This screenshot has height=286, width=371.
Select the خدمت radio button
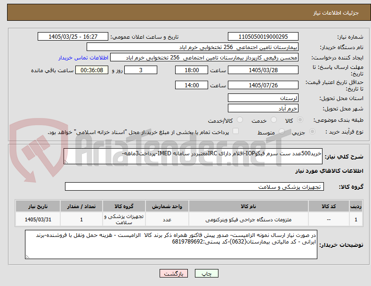274,120
